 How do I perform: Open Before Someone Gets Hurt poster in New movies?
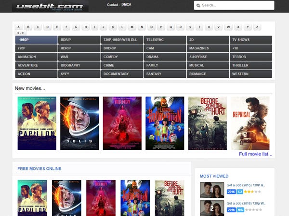[207, 123]
